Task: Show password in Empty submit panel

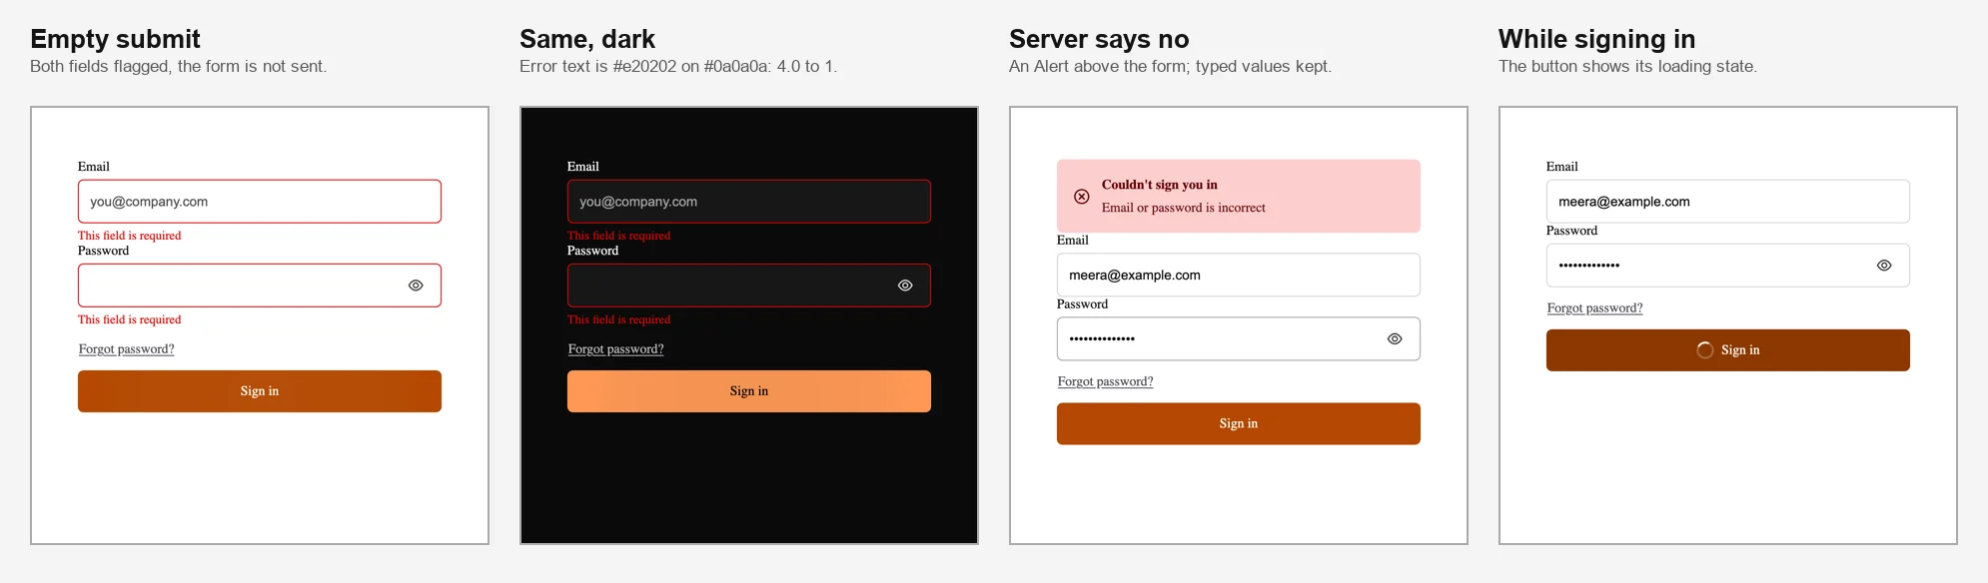Action: 416,286
